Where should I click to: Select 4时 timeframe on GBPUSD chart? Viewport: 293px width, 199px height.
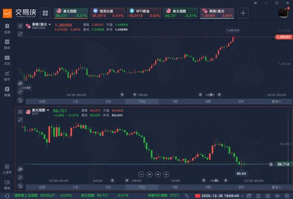pos(208,101)
